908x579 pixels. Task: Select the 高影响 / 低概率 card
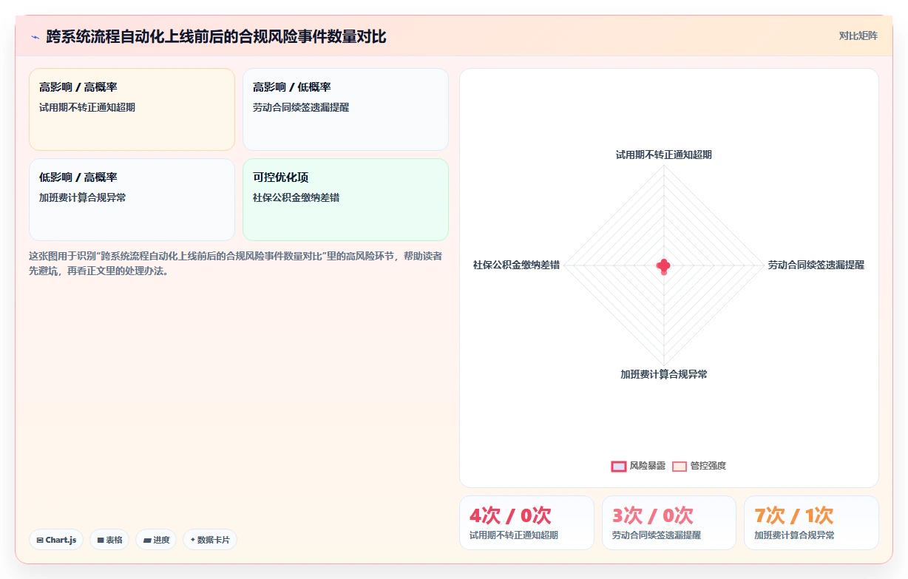click(345, 109)
